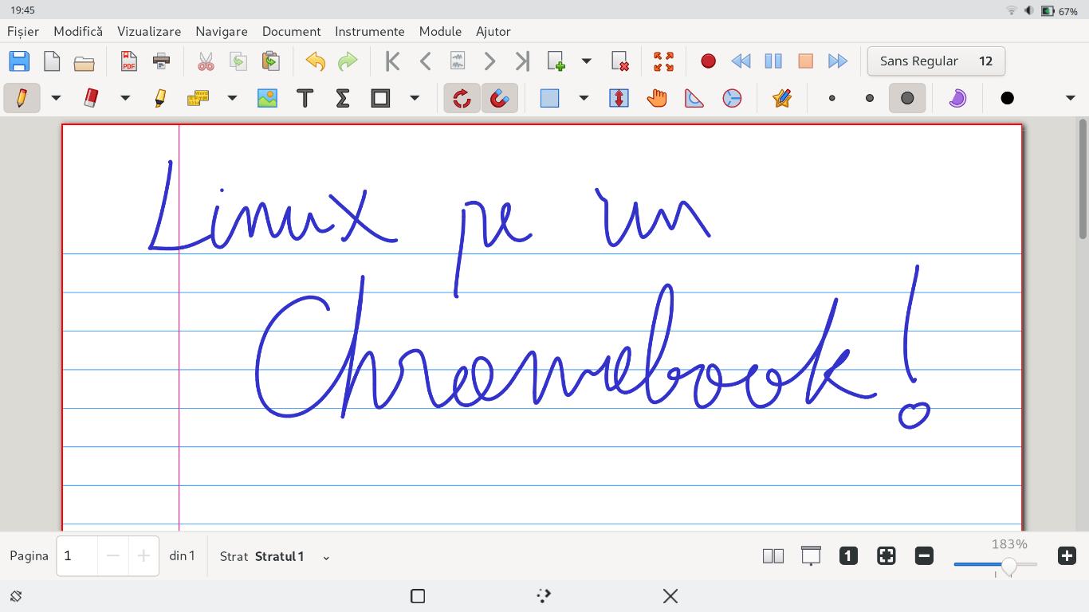1089x612 pixels.
Task: Click the vertical space tool icon
Action: [x=619, y=98]
